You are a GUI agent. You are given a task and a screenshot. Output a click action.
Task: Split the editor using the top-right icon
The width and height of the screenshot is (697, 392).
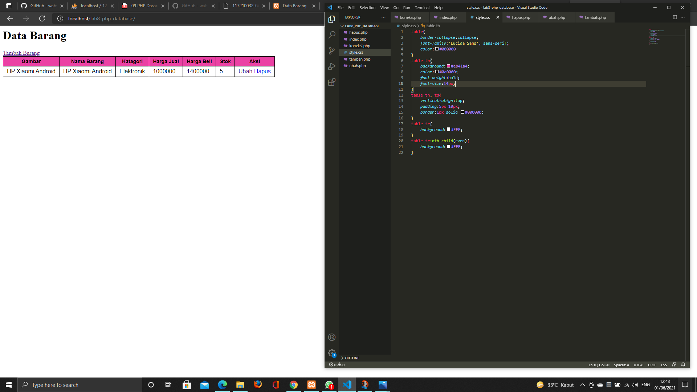[674, 17]
